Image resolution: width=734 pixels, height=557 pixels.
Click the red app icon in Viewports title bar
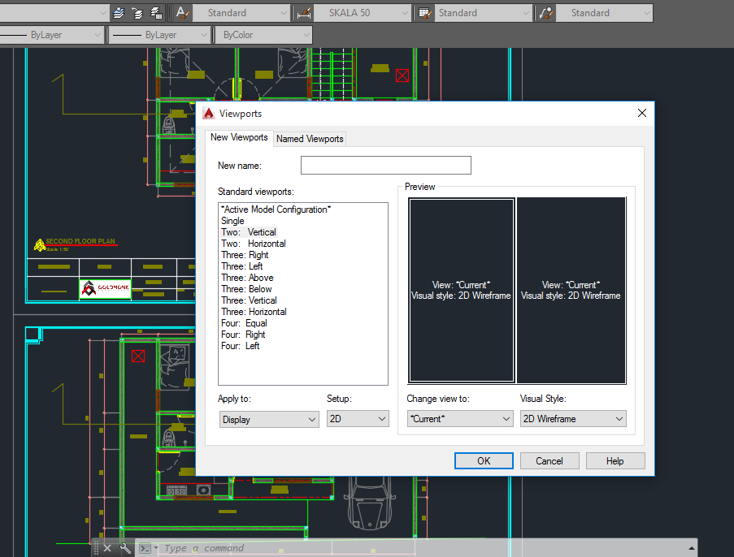pos(209,113)
